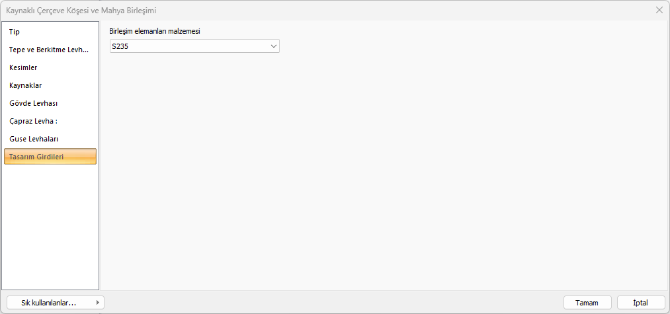Click the dialog title bar text
Image resolution: width=670 pixels, height=314 pixels.
(x=81, y=10)
